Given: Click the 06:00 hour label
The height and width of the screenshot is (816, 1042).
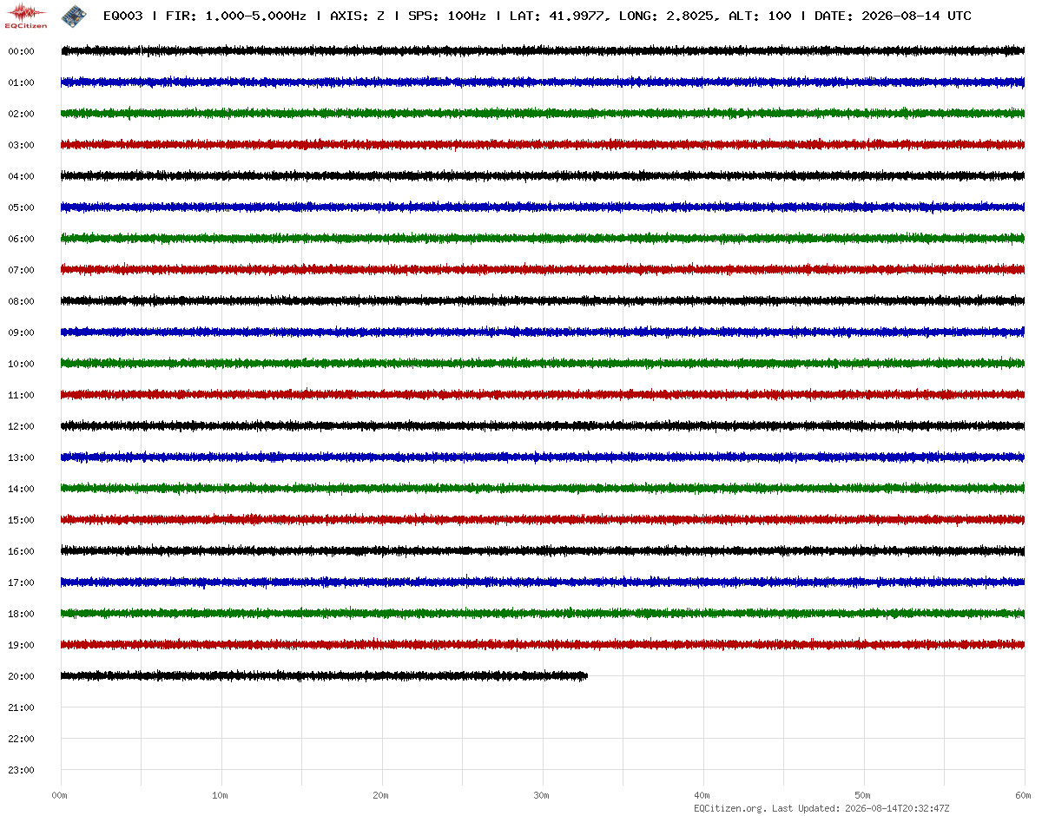Looking at the screenshot, I should tap(21, 239).
